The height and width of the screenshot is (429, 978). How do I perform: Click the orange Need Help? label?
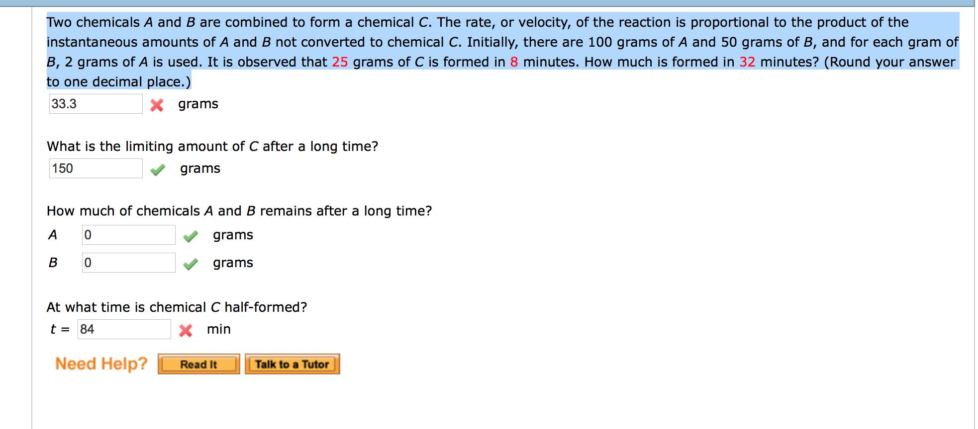pos(101,363)
